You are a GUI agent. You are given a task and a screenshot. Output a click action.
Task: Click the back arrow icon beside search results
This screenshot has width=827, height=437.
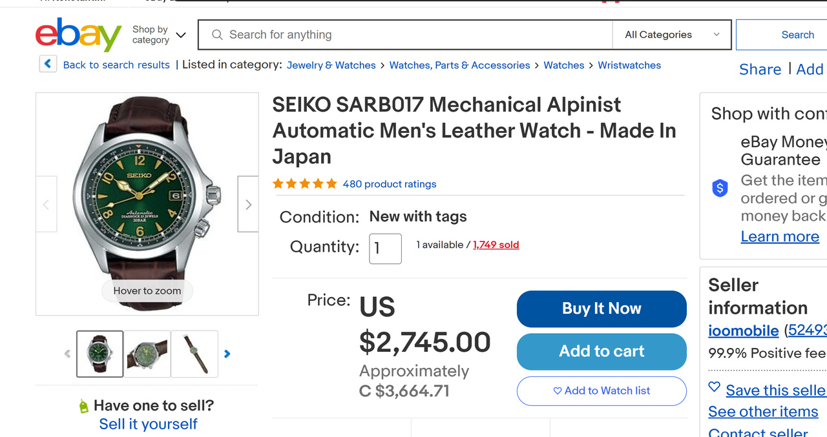[x=48, y=65]
